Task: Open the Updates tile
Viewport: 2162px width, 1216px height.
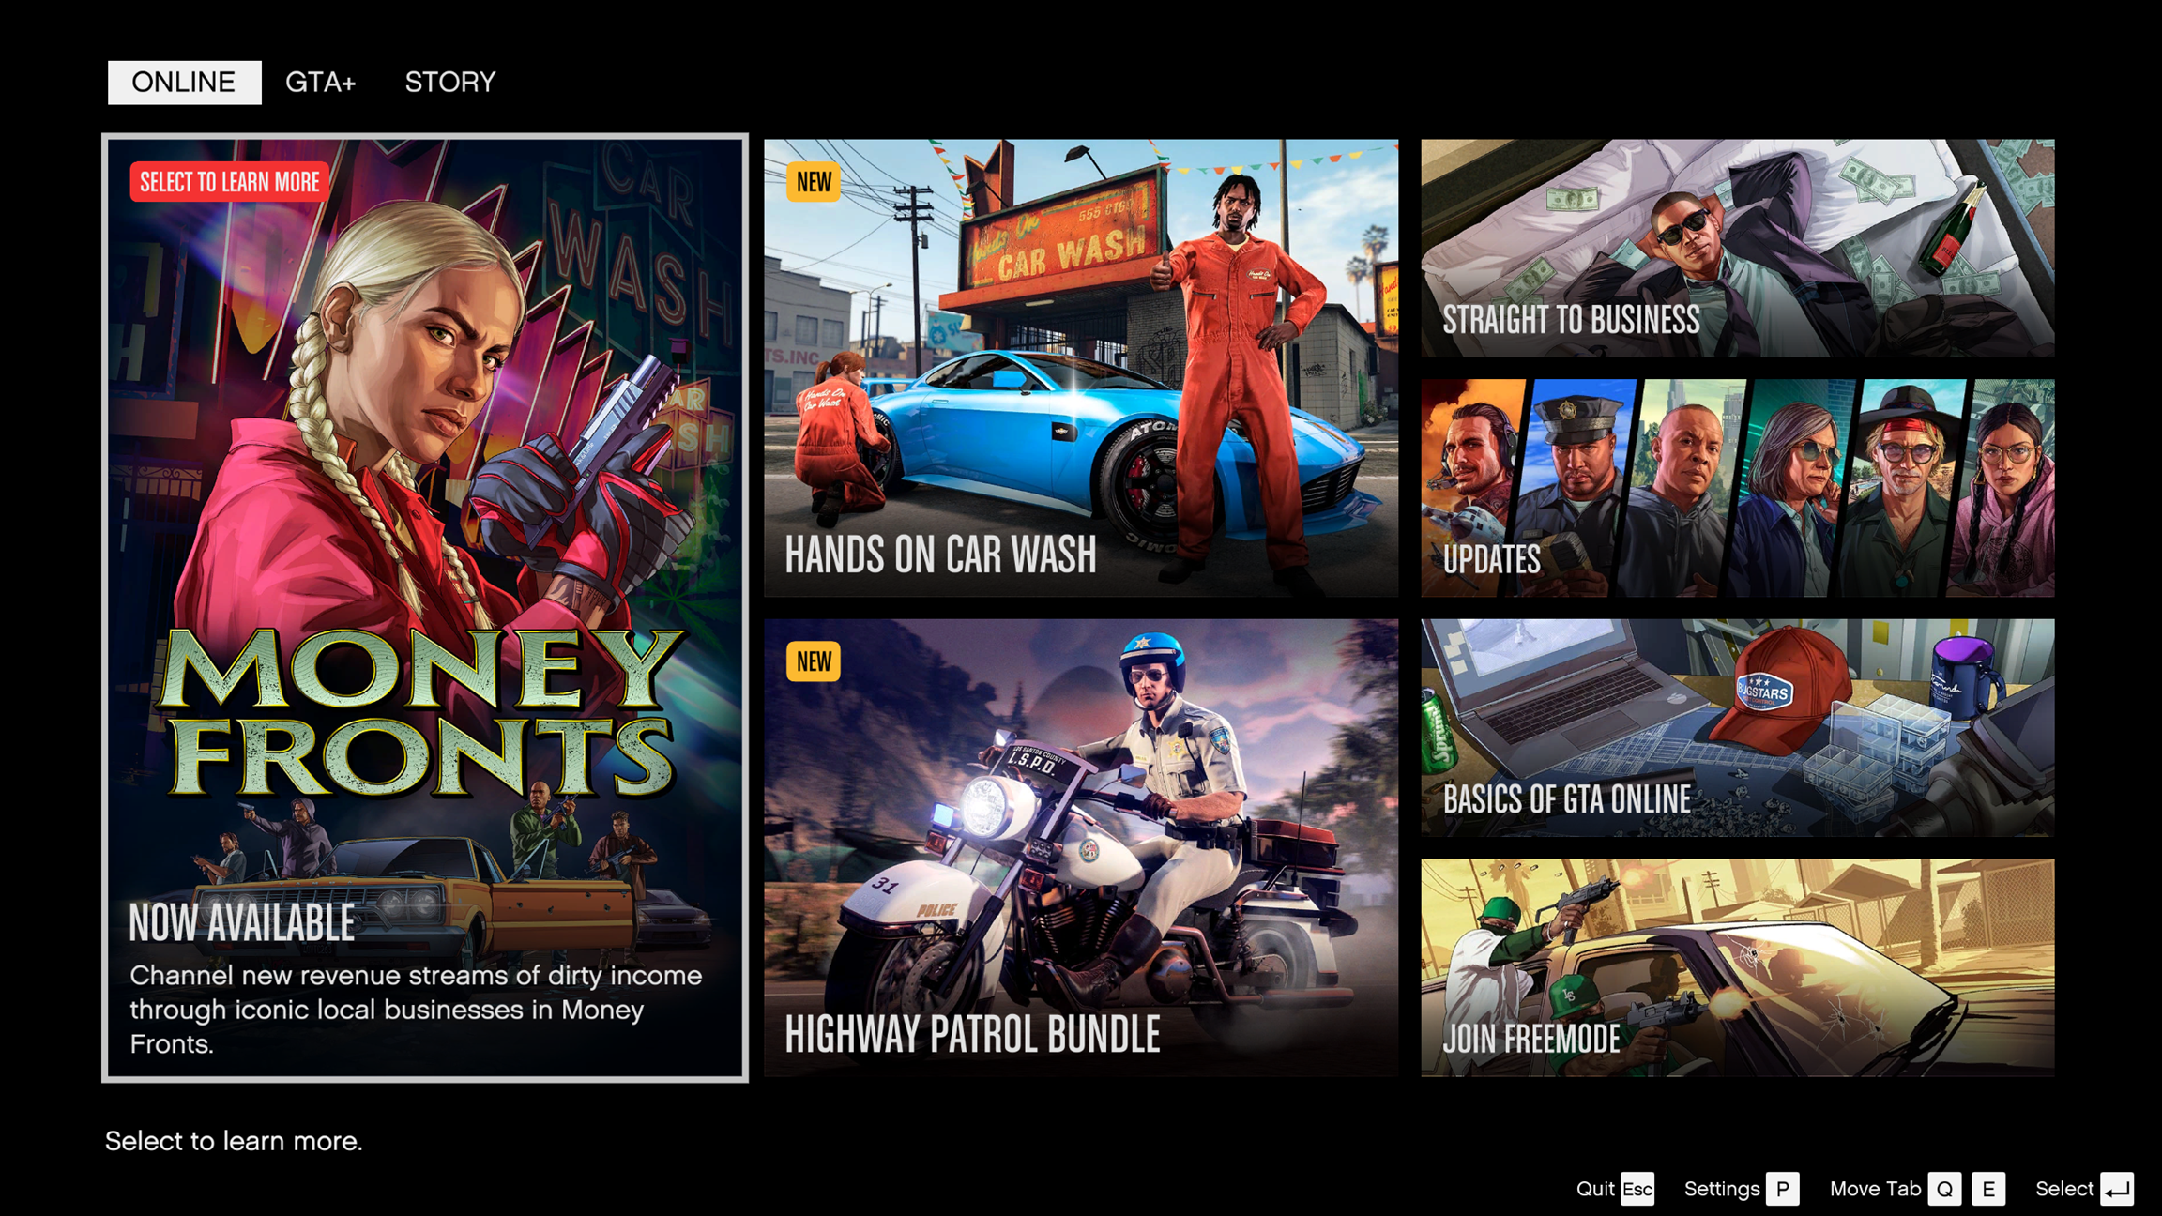Action: point(1737,488)
